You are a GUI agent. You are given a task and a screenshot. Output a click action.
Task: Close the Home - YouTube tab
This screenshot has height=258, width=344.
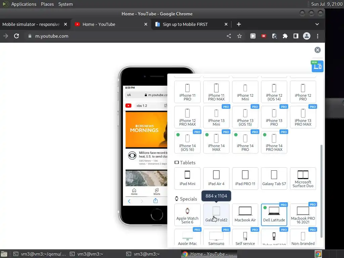(145, 24)
